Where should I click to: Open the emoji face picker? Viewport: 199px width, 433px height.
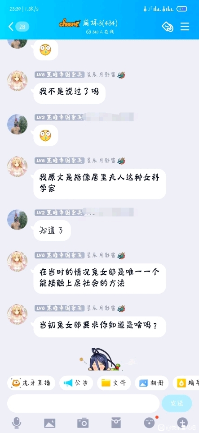click(x=150, y=423)
